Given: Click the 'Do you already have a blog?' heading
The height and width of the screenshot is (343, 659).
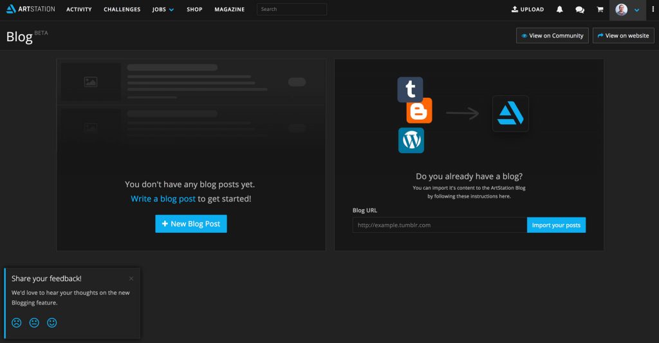Looking at the screenshot, I should (x=469, y=176).
